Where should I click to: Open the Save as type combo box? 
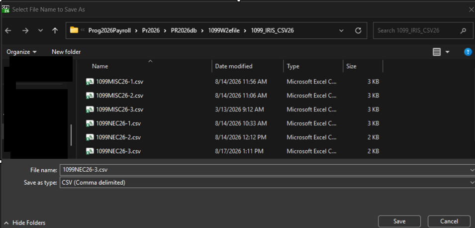[267, 183]
